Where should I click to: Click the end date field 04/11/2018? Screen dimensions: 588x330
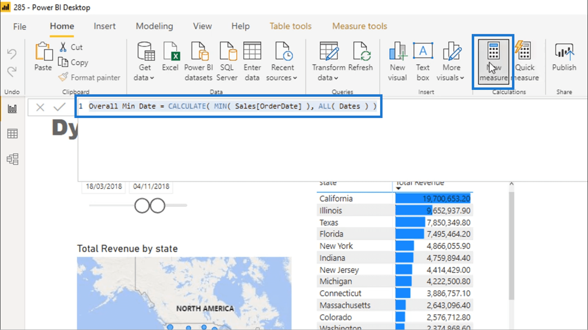pyautogui.click(x=151, y=186)
